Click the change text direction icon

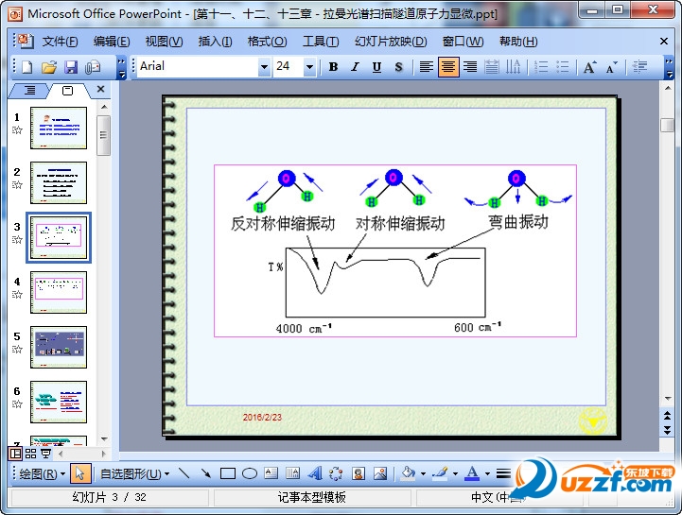[514, 67]
